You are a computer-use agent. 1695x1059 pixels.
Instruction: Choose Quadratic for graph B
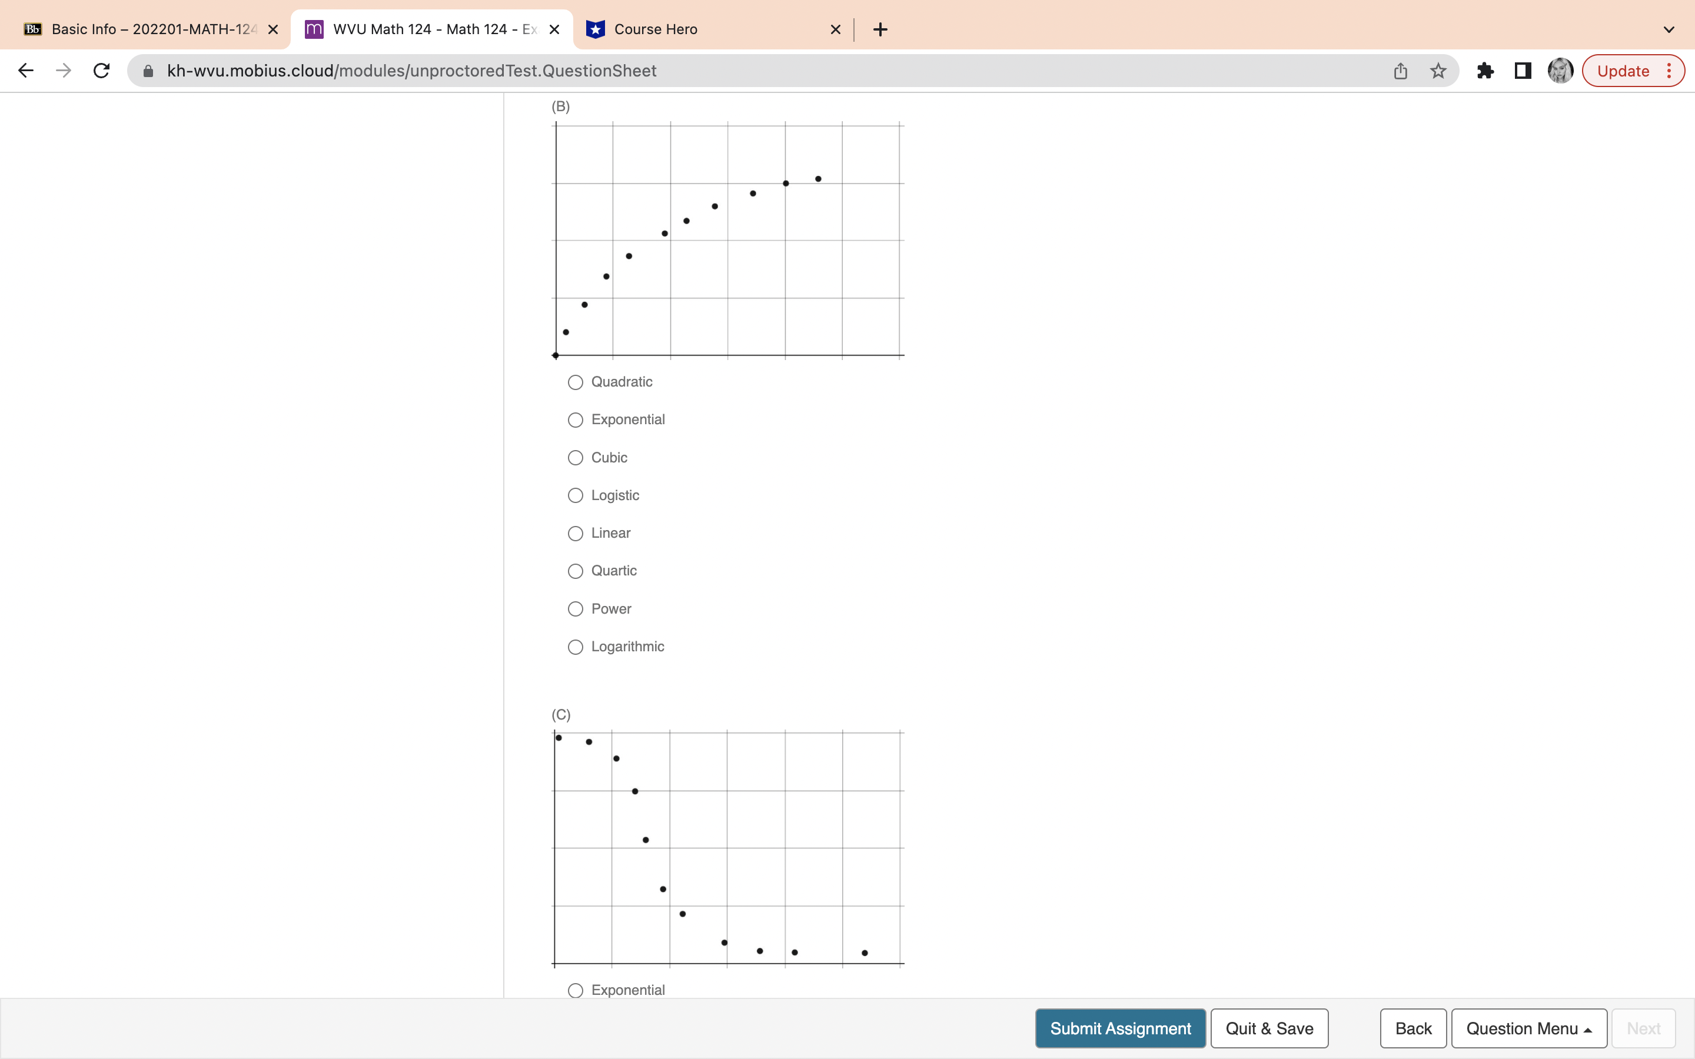pos(575,382)
